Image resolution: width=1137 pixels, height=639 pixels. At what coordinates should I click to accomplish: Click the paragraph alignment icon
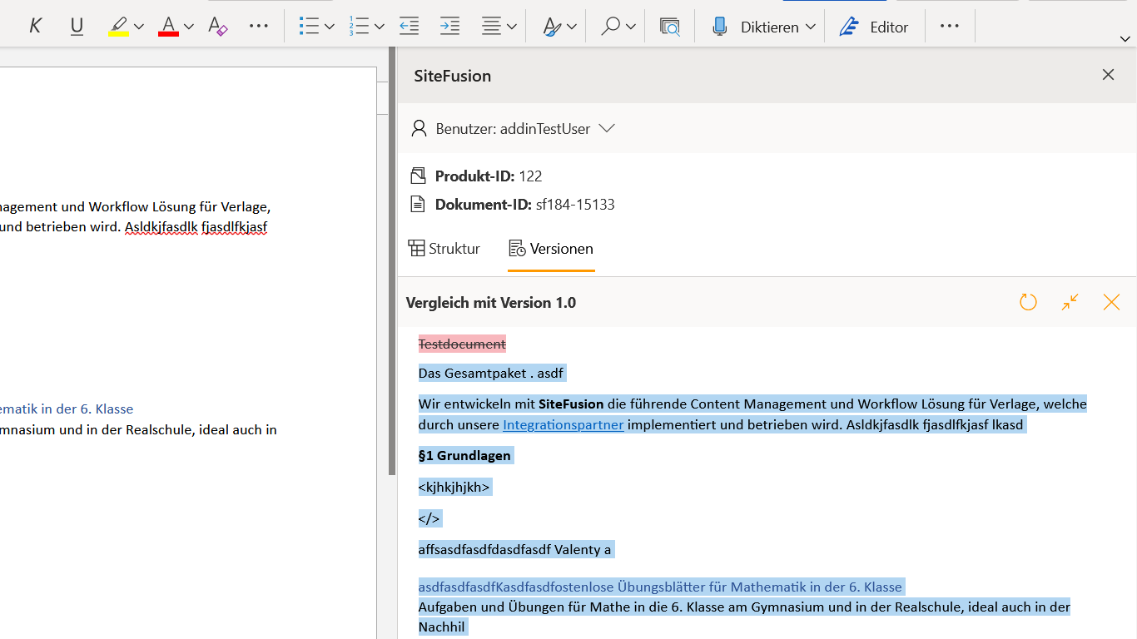click(491, 27)
